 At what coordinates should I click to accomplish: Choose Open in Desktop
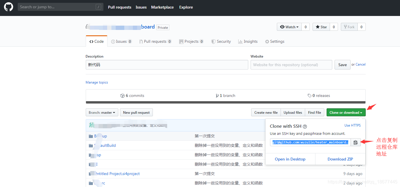pos(290,159)
